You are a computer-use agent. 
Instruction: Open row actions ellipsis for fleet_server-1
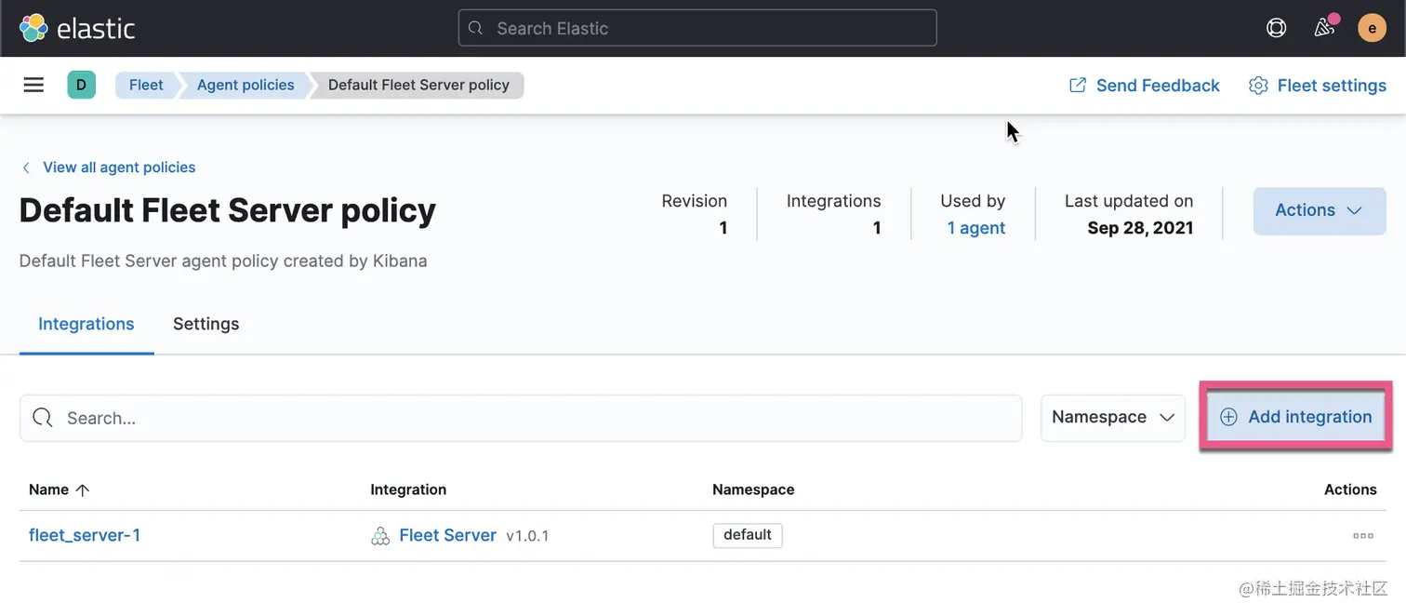(1362, 536)
